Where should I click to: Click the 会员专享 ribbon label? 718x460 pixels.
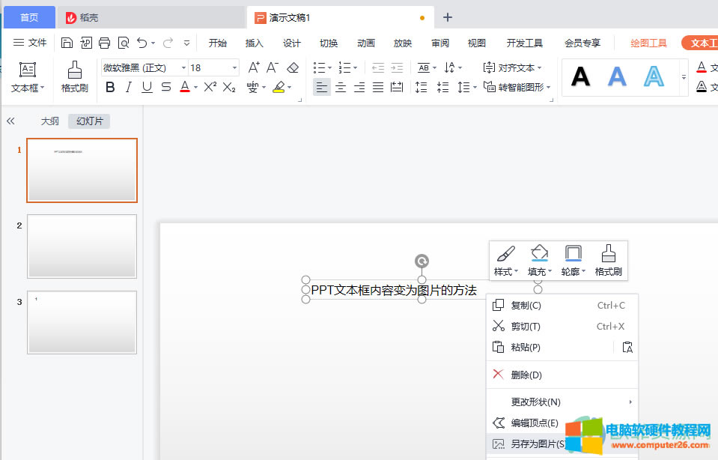tap(582, 43)
